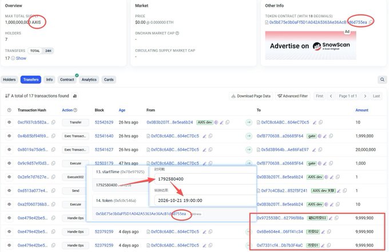Open block 52542629 link
The image size is (389, 252).
(x=104, y=122)
